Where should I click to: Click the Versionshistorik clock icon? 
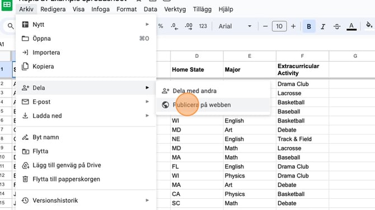click(x=25, y=200)
